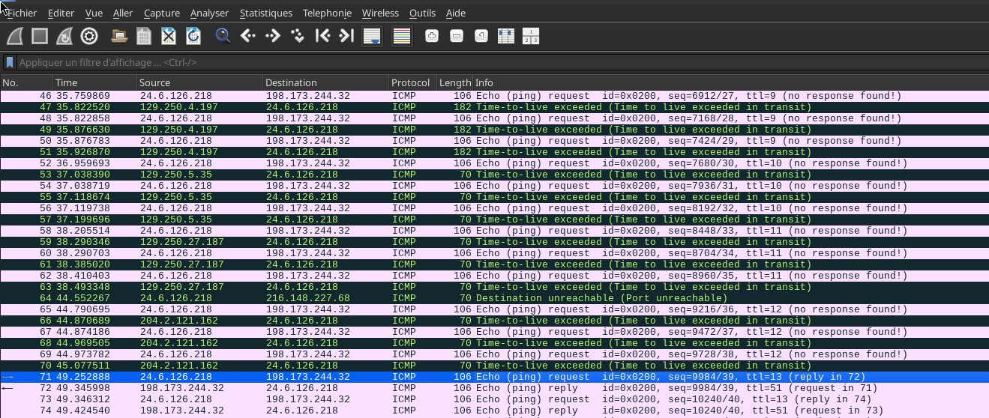Screen dimensions: 989x418
Task: Save this capture file
Action: click(x=144, y=35)
